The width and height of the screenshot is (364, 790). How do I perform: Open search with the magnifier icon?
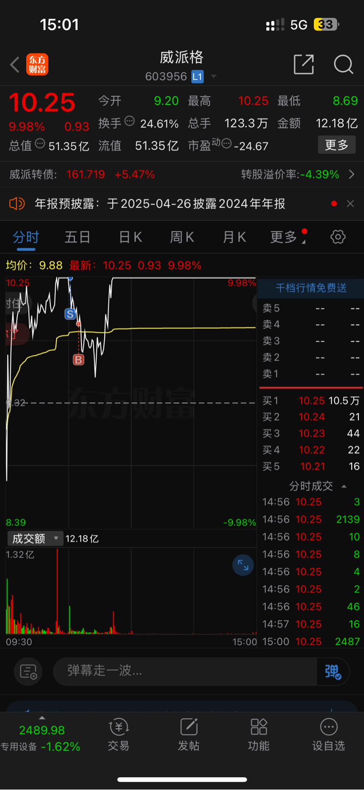343,64
